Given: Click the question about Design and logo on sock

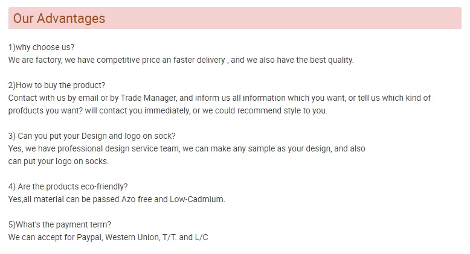Looking at the screenshot, I should [92, 136].
